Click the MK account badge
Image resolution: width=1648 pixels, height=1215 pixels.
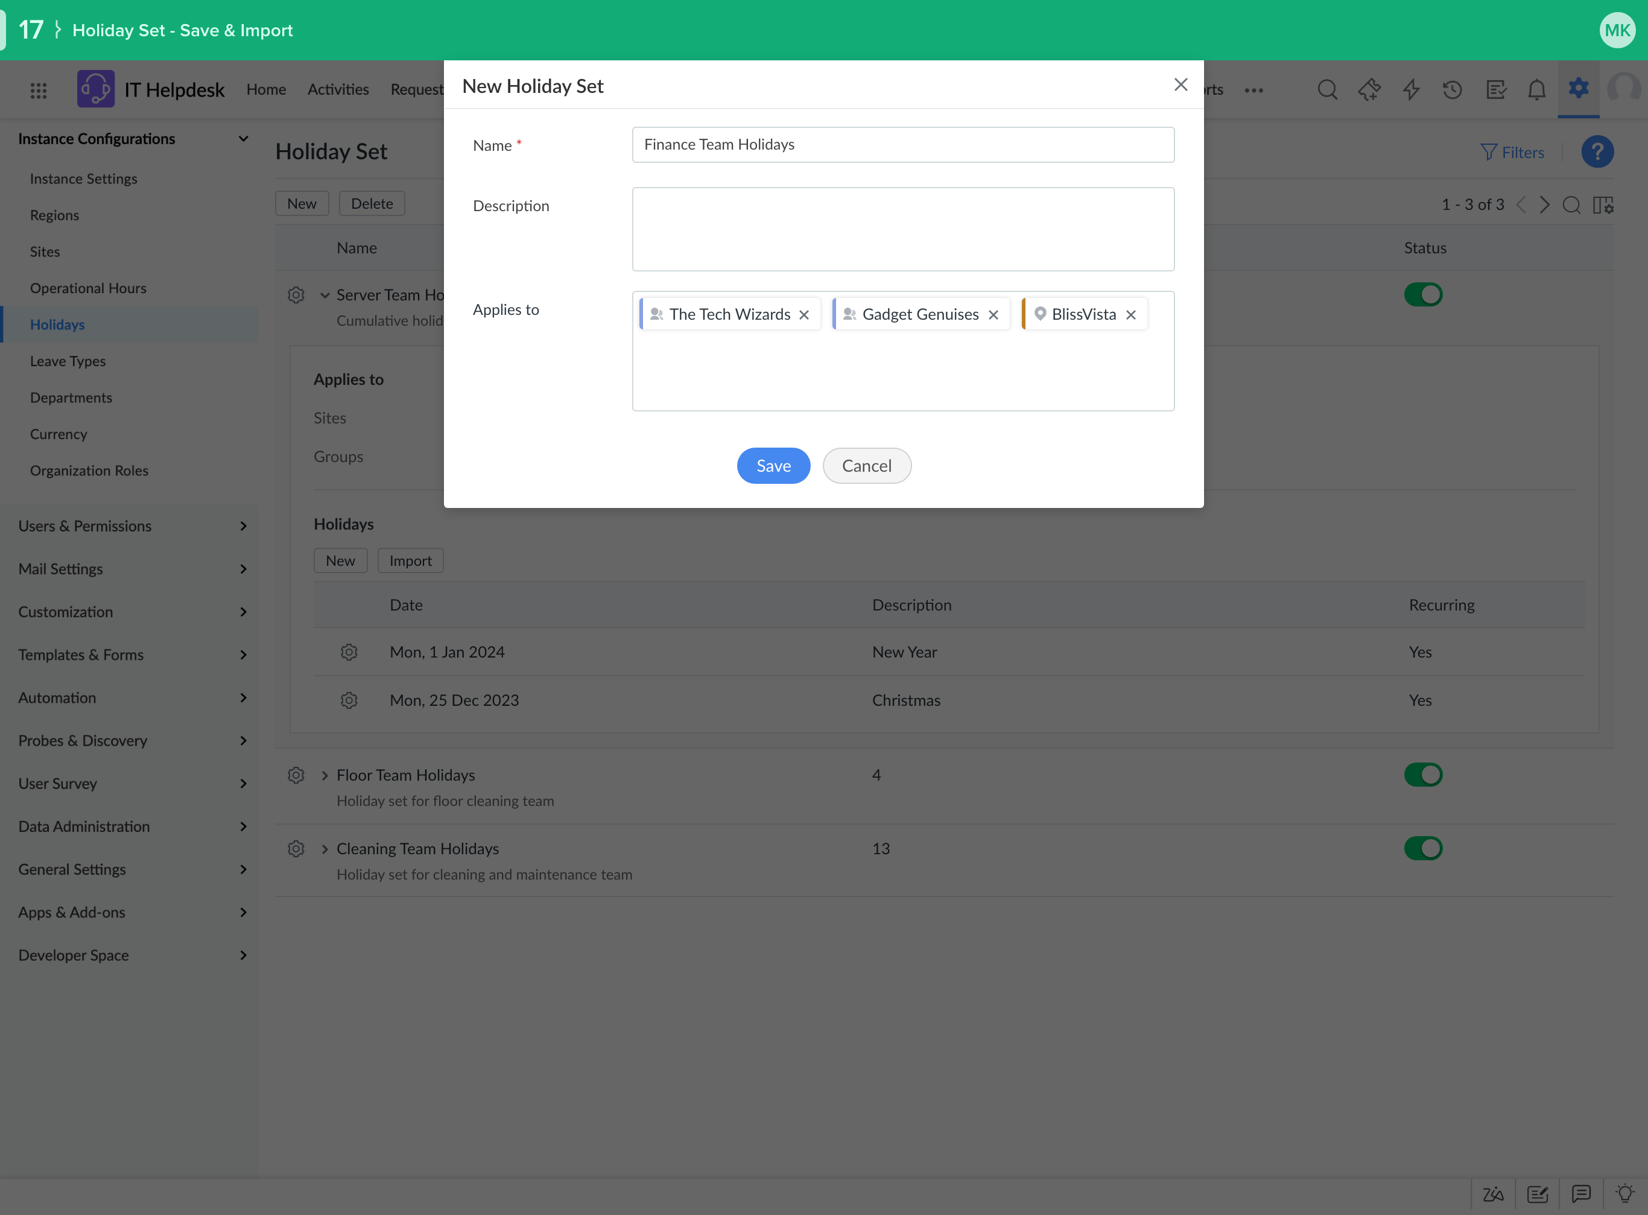point(1617,30)
